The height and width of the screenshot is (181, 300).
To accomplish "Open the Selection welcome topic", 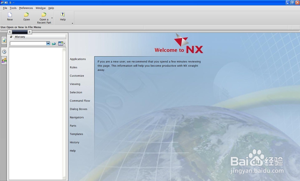I will [76, 92].
